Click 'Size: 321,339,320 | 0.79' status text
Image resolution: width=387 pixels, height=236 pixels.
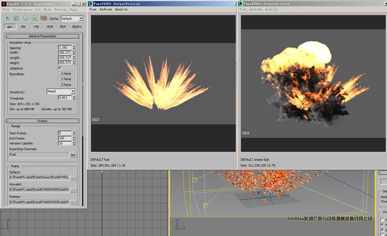tap(257, 165)
